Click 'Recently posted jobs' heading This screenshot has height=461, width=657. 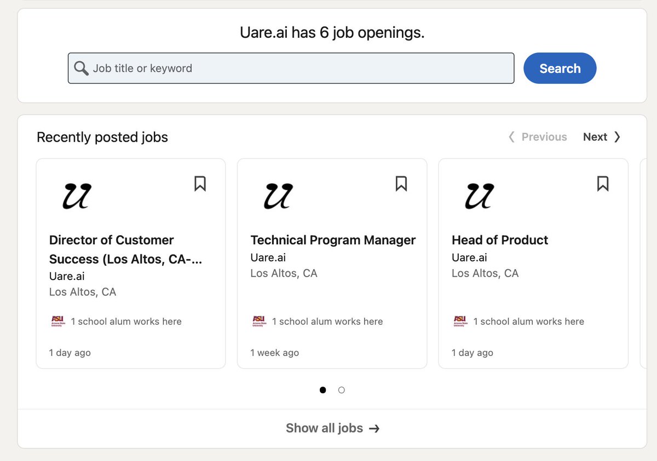coord(102,137)
